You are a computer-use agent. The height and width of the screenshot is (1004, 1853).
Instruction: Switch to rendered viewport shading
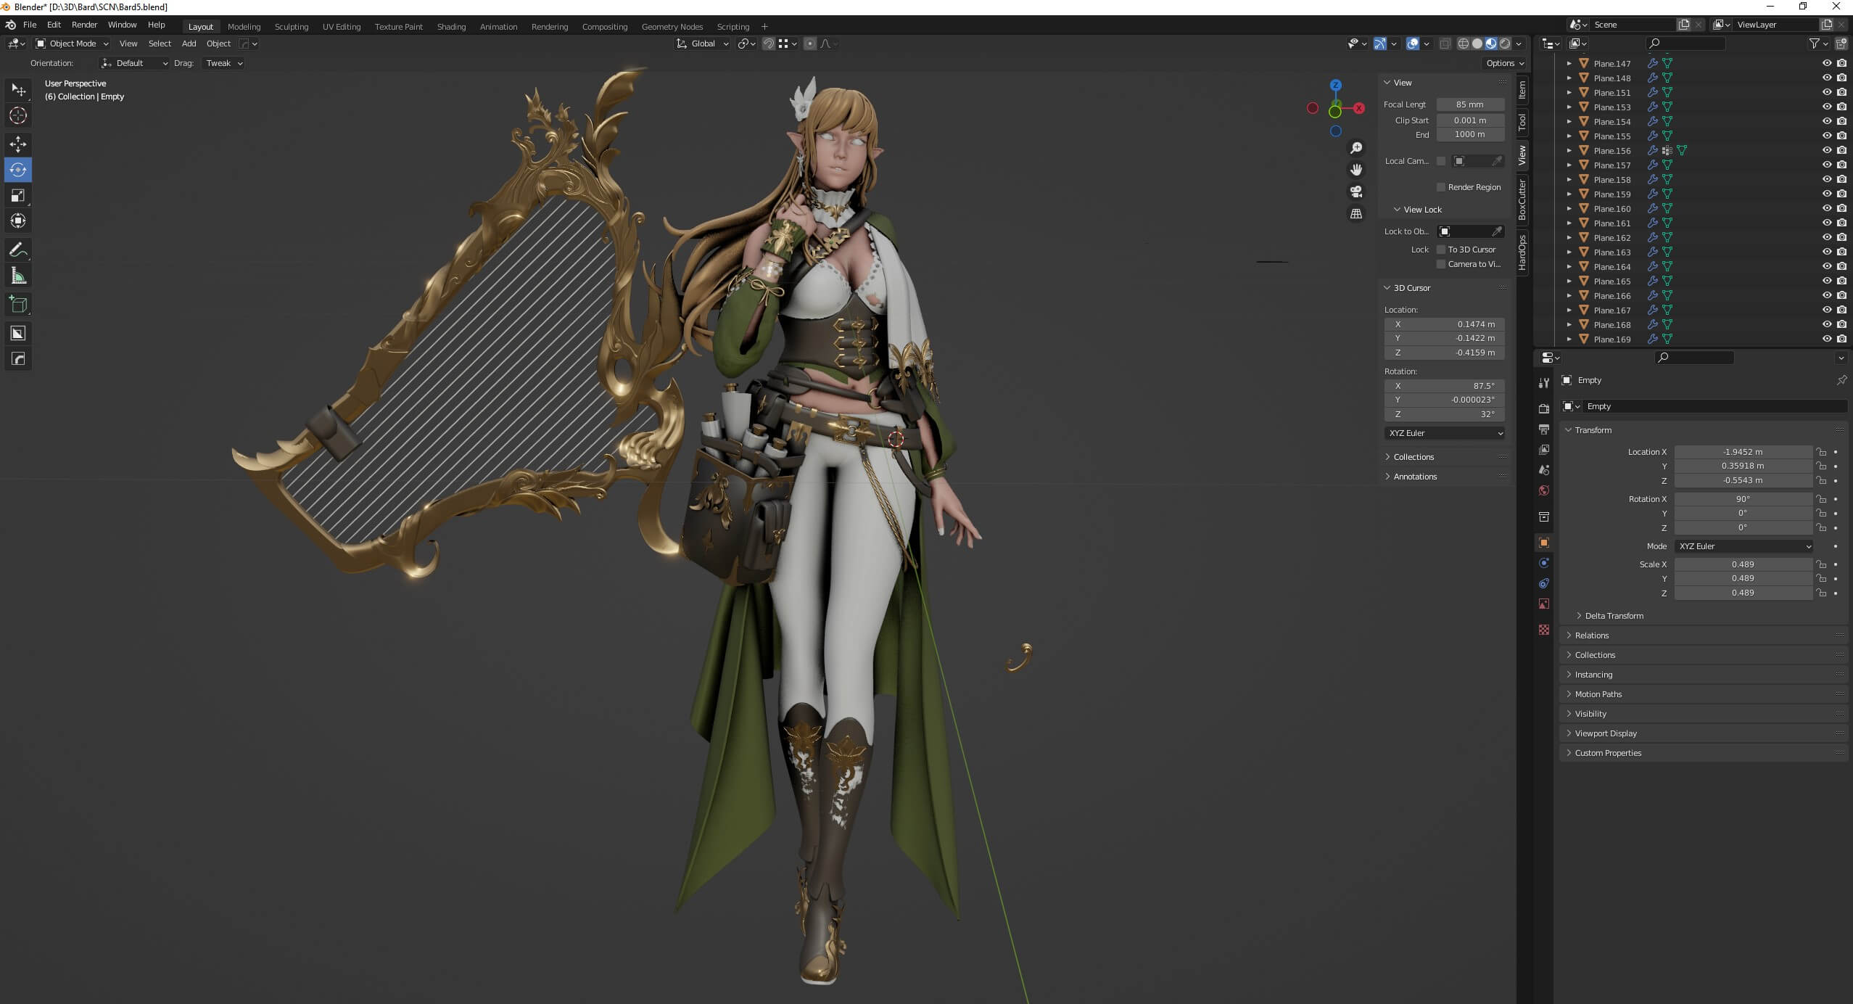[1506, 44]
